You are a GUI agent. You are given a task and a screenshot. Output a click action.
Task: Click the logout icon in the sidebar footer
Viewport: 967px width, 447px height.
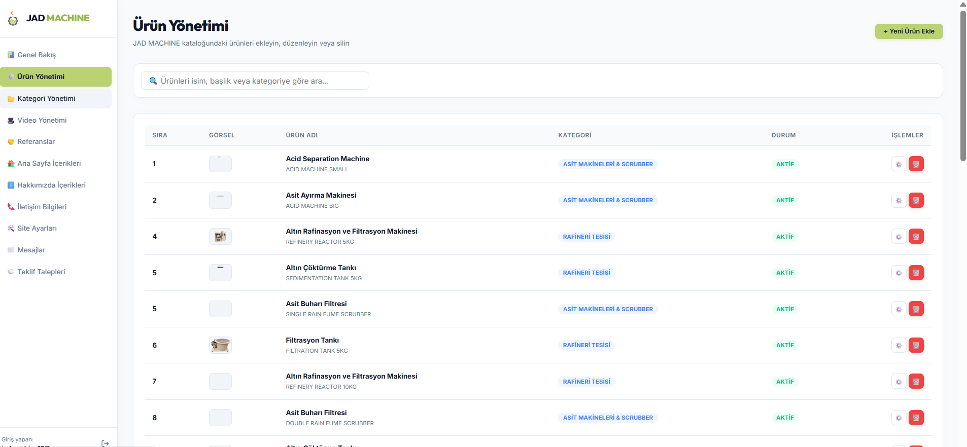click(x=105, y=443)
